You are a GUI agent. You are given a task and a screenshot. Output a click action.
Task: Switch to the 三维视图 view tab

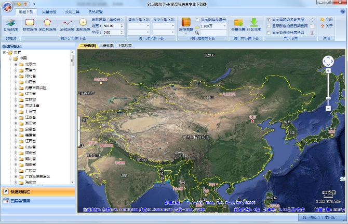tap(106, 46)
